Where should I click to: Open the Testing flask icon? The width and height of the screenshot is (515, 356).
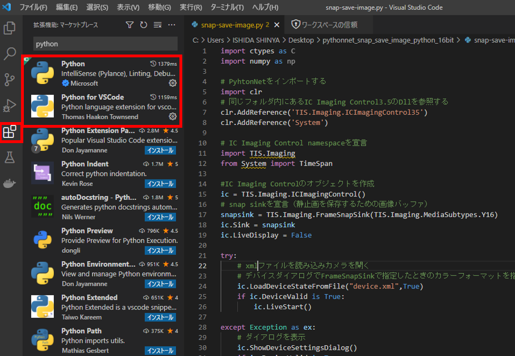pos(10,158)
